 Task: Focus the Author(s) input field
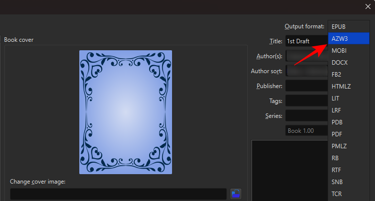307,56
